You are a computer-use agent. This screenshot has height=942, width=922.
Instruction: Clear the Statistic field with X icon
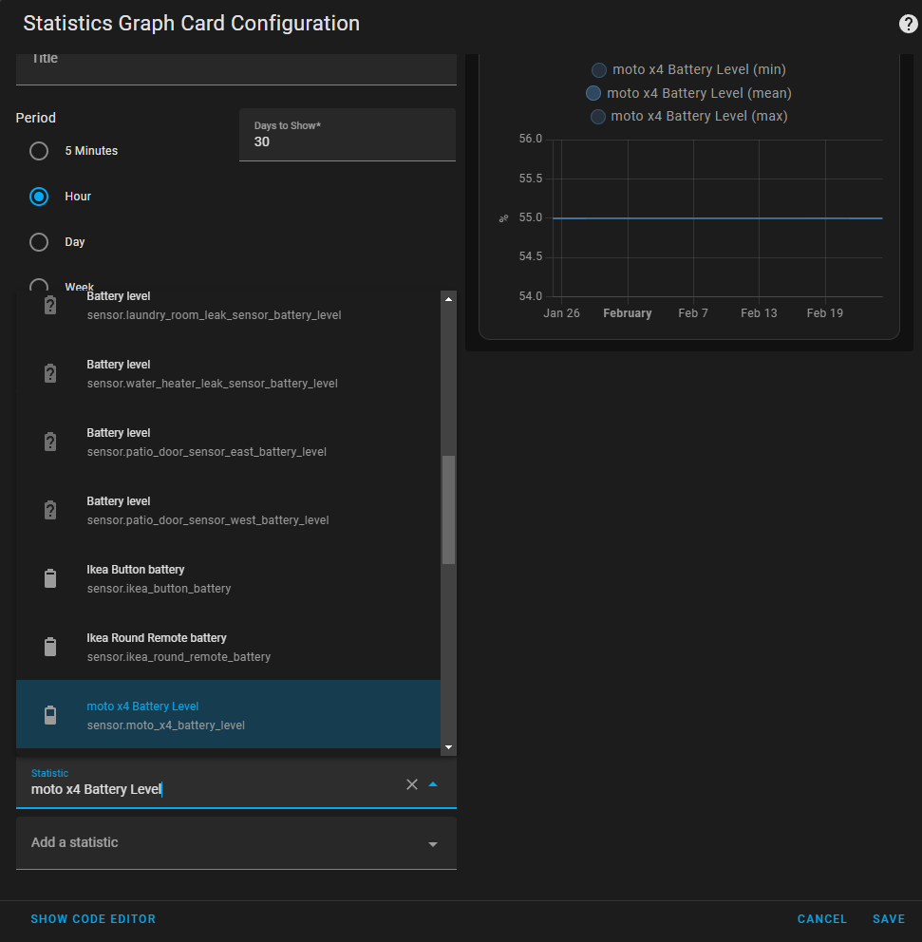411,784
